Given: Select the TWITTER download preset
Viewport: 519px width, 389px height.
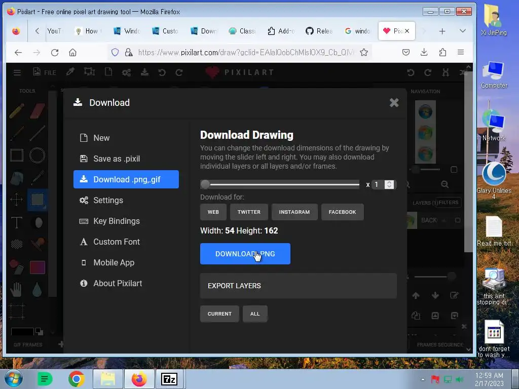Looking at the screenshot, I should point(249,212).
